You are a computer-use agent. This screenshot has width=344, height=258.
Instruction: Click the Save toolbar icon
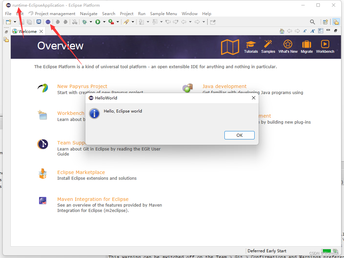[x=22, y=22]
